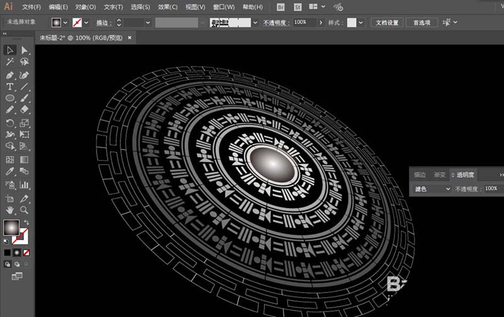Click the gradient fill swatch in toolbox

tap(11, 228)
